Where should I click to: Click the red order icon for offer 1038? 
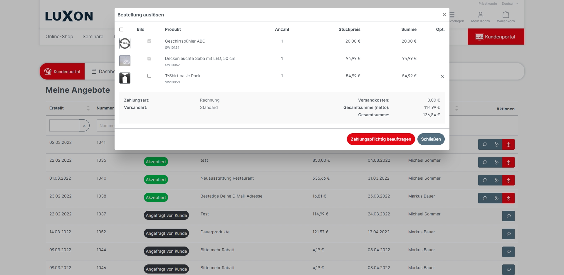click(x=508, y=198)
